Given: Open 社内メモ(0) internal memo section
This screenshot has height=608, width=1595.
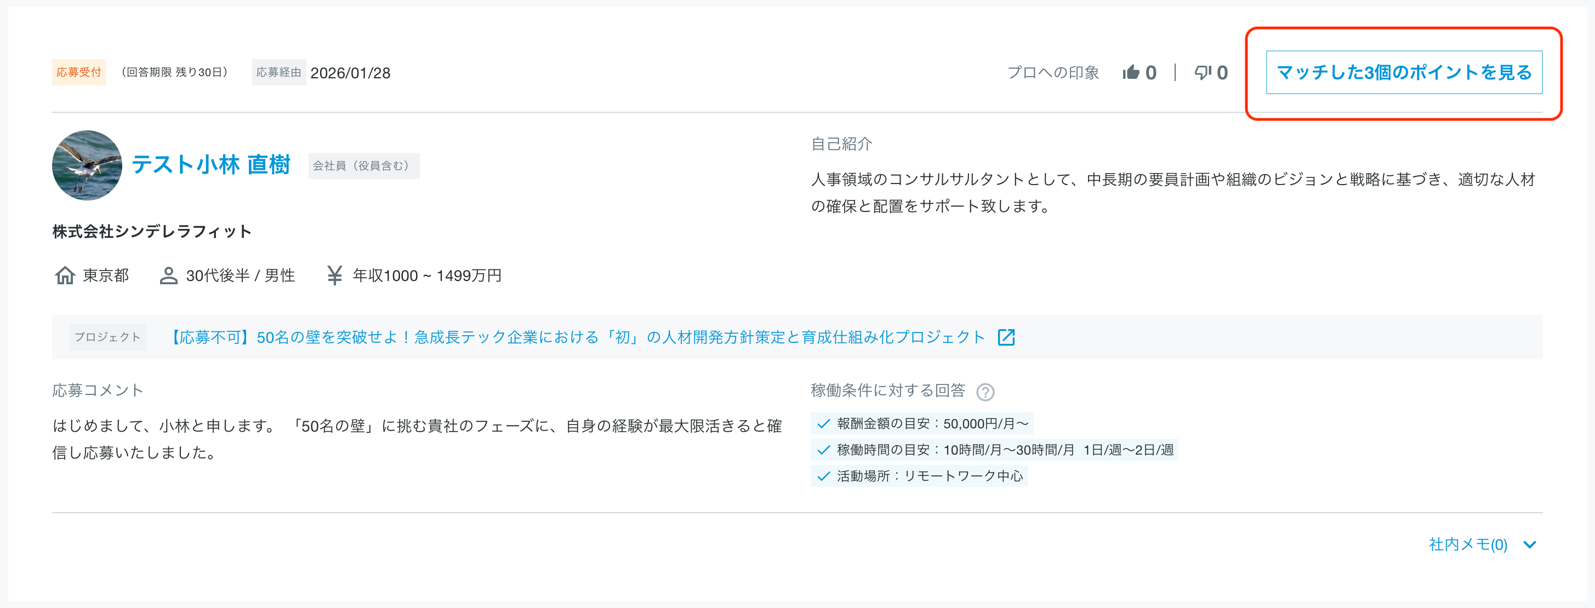Looking at the screenshot, I should [1467, 545].
